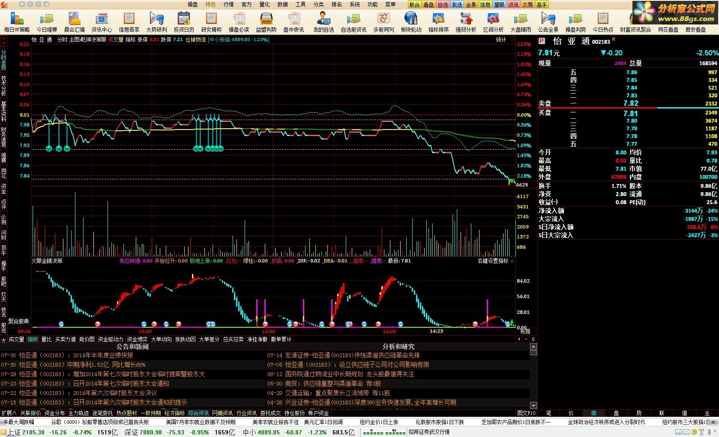Open the 行情 menu
The image size is (719, 437).
pos(228,4)
